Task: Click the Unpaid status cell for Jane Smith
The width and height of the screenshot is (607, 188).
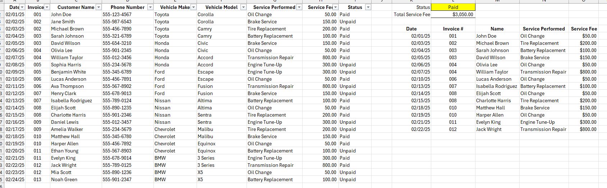Action: tap(348, 22)
